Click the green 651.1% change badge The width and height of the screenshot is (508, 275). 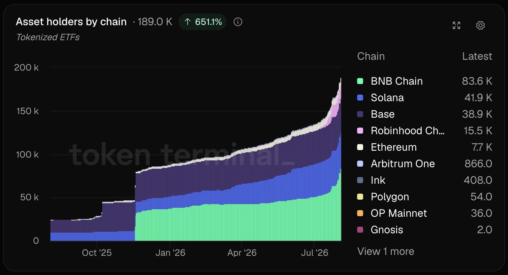point(203,22)
